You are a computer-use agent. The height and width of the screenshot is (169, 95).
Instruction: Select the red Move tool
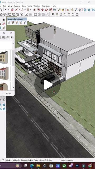point(42,10)
